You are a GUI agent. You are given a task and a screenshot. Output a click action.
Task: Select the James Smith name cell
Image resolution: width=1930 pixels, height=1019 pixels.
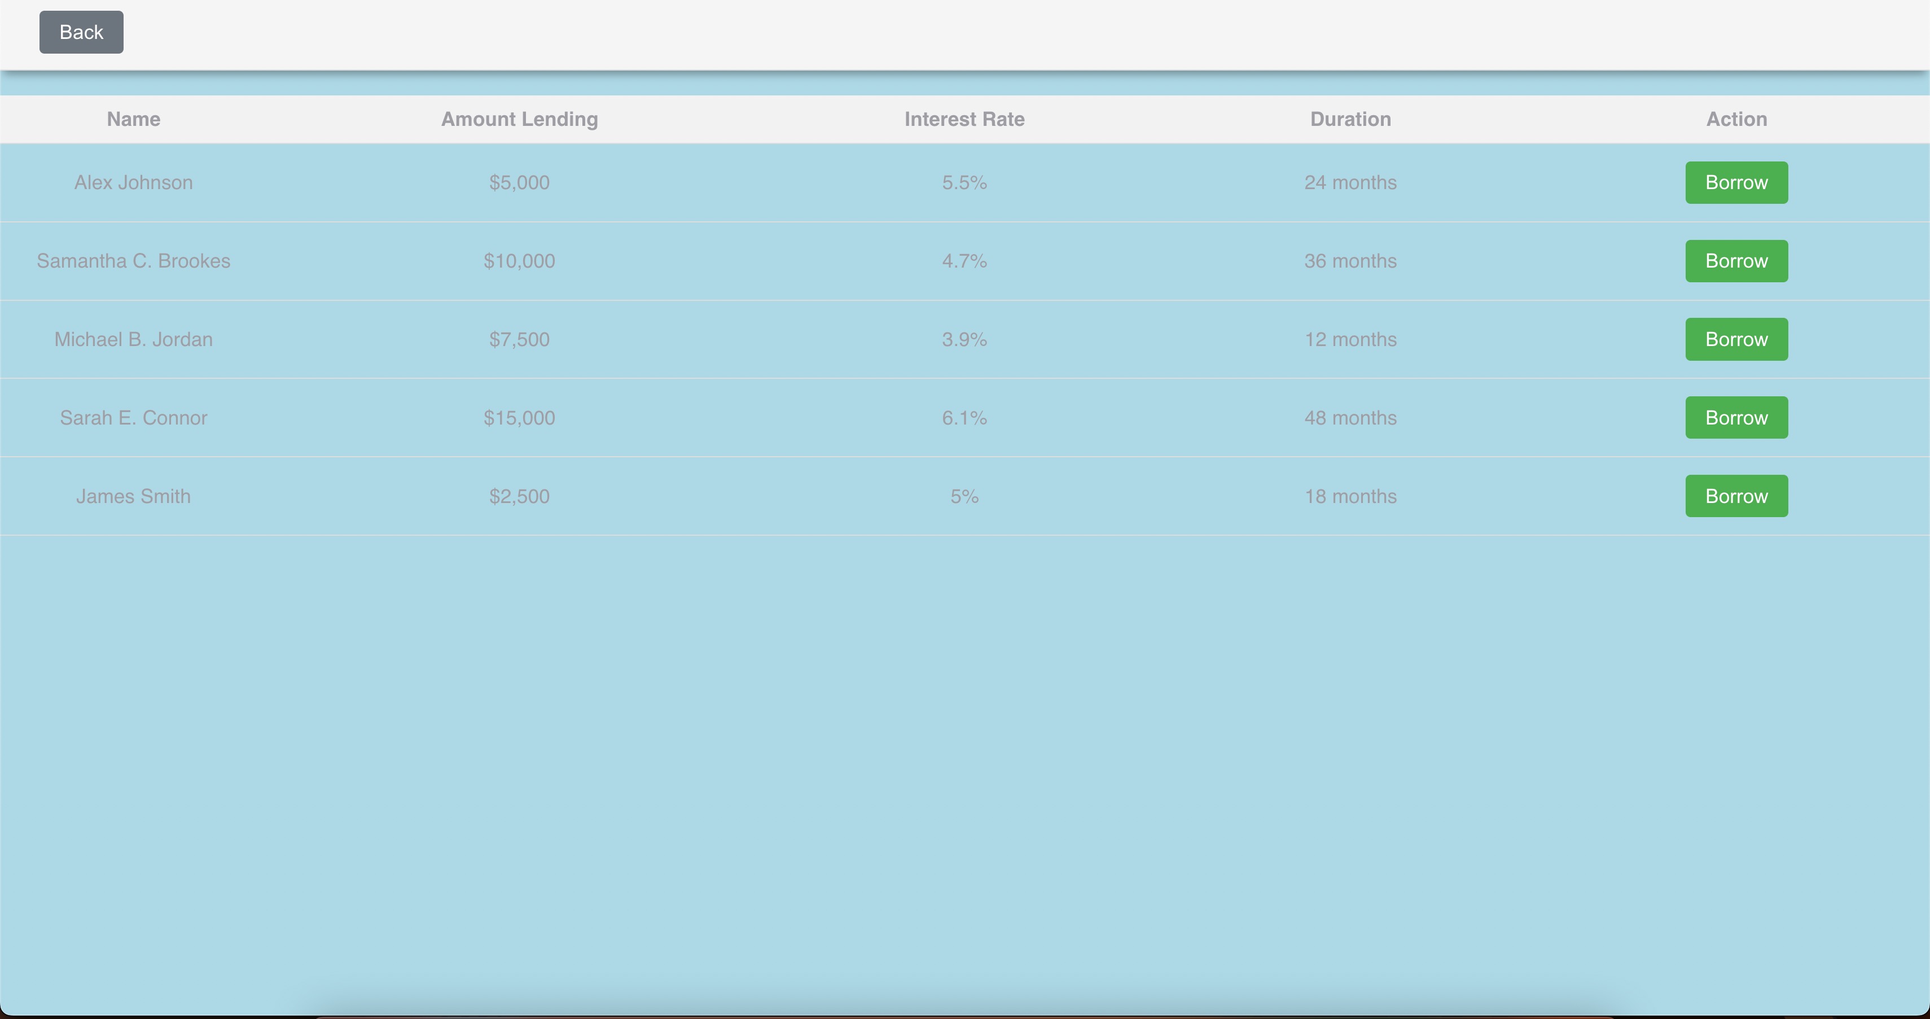tap(133, 496)
